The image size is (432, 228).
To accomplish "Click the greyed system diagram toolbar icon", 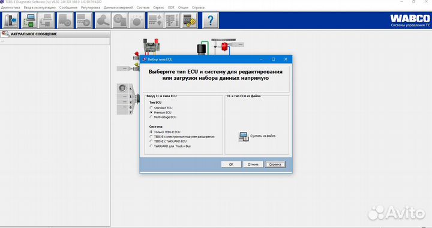I will click(47, 20).
